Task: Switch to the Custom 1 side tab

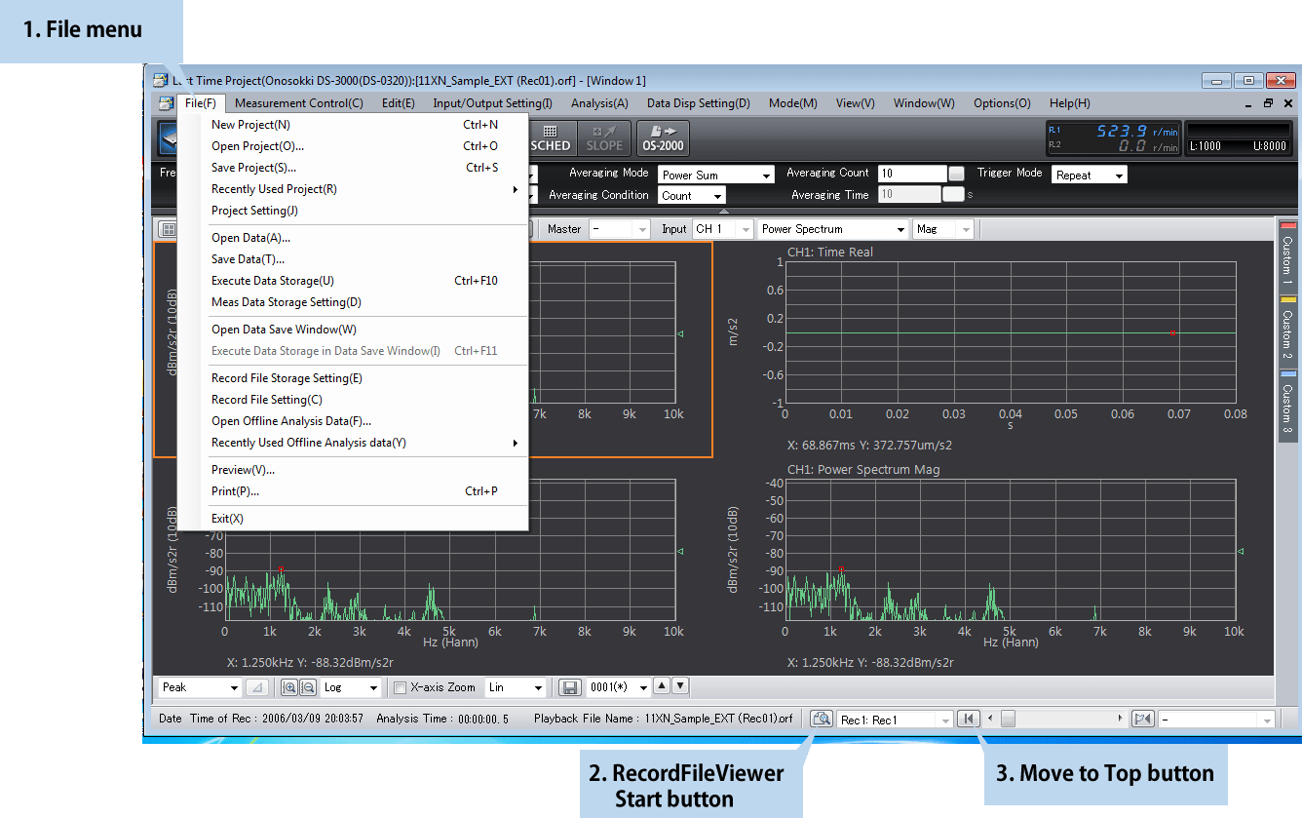Action: tap(1287, 256)
